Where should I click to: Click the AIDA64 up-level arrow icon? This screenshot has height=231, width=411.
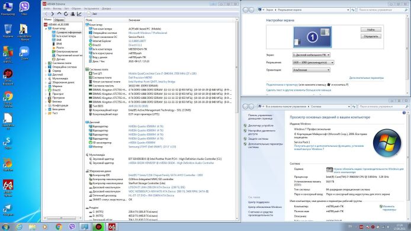coord(59,14)
